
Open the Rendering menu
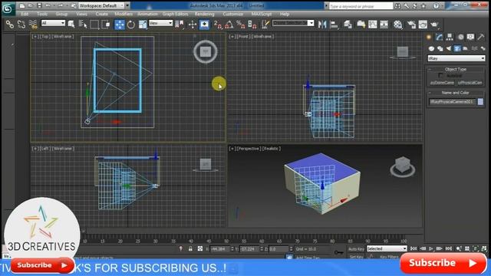(x=205, y=14)
